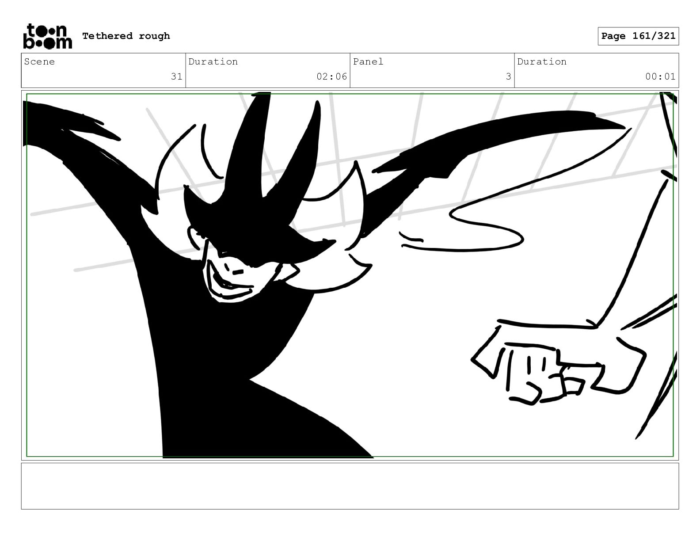
Task: Click the Toon Boom logo
Action: click(47, 36)
